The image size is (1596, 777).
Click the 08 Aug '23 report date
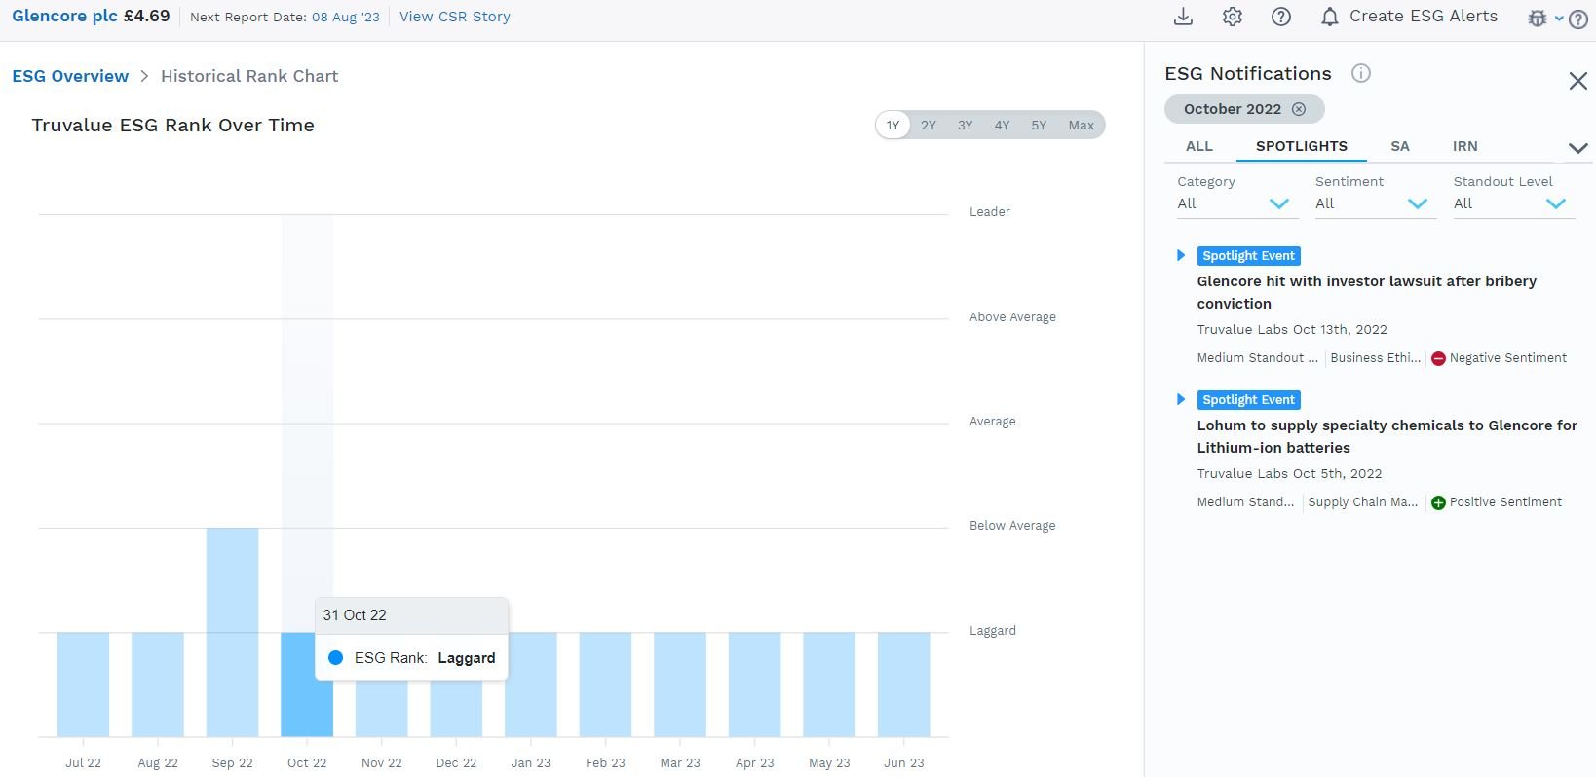coord(346,18)
